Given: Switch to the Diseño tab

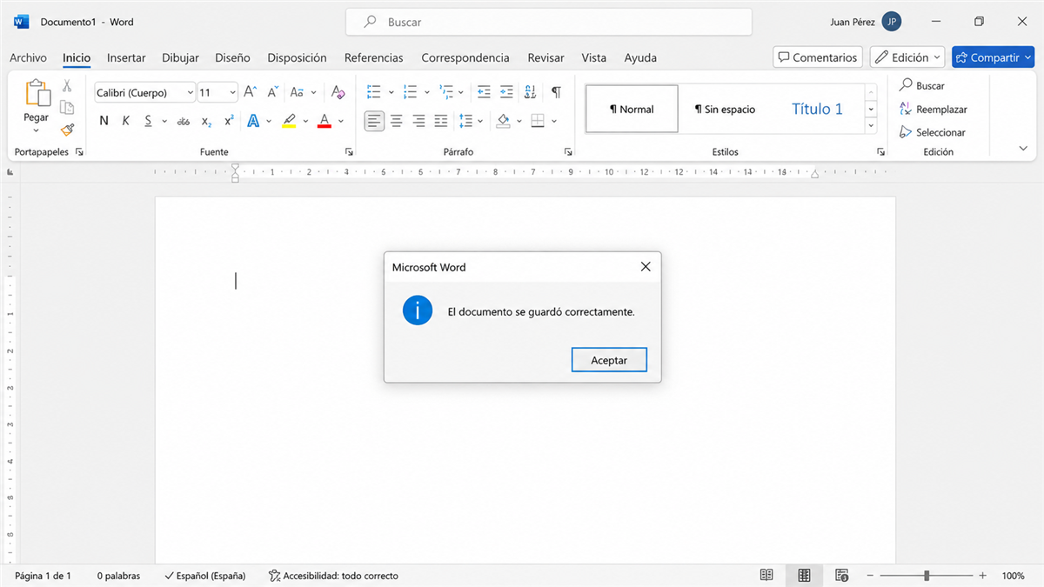Looking at the screenshot, I should point(232,57).
